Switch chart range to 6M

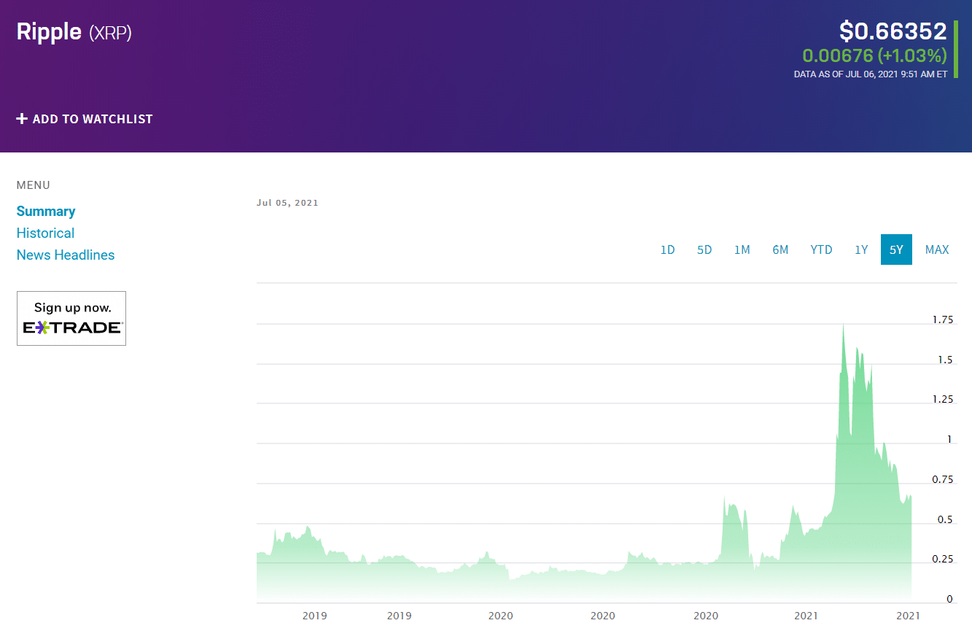780,249
